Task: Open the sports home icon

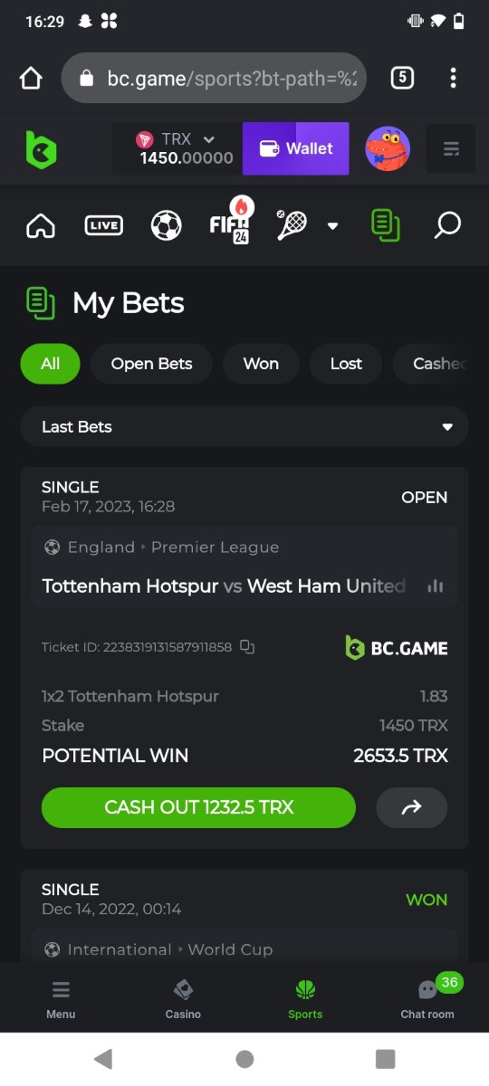Action: tap(41, 225)
